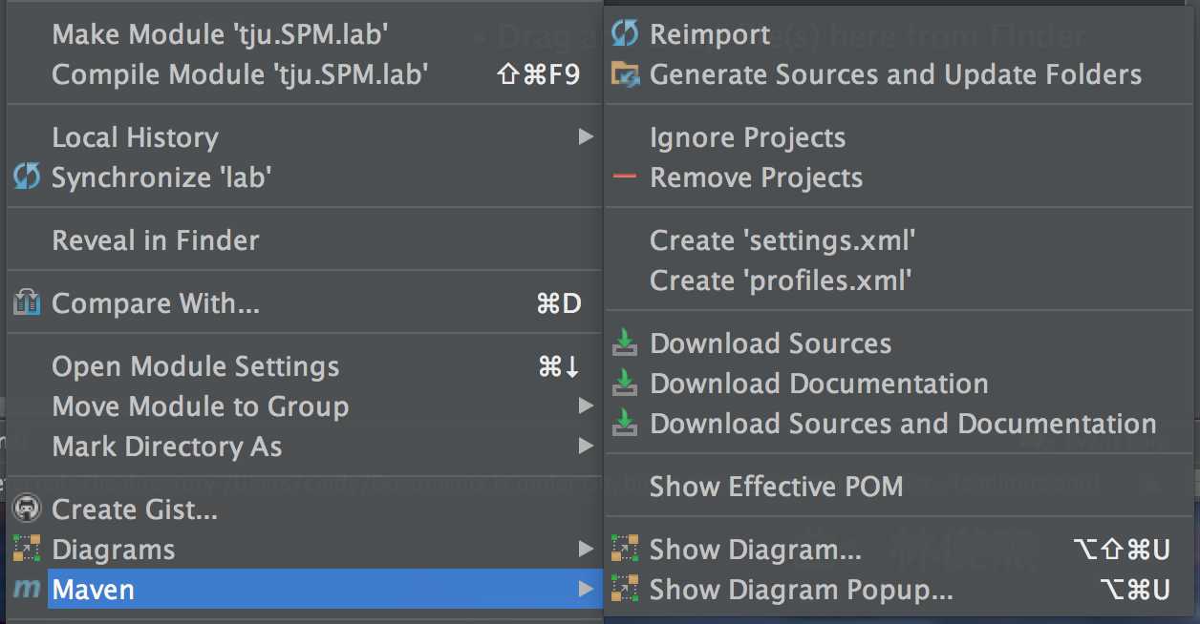Choose Download Sources and Documentation
1200x624 pixels.
pos(899,424)
